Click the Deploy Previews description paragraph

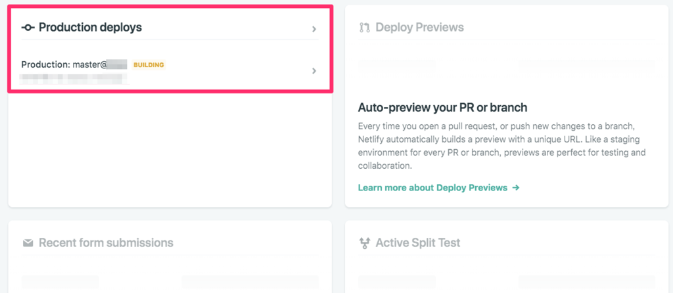501,146
